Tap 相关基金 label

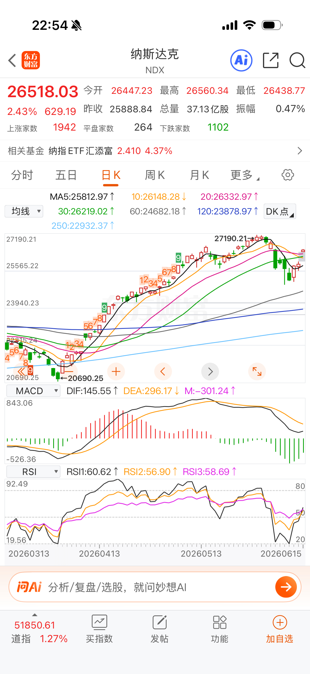[x=26, y=151]
